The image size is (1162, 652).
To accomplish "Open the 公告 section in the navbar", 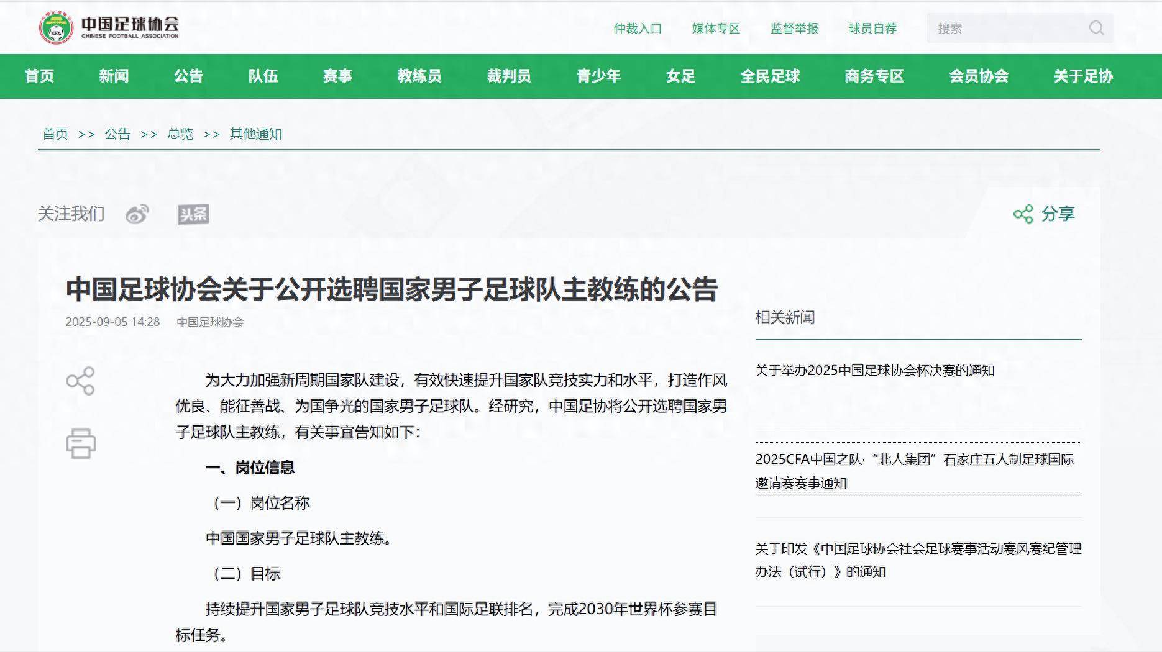I will pos(188,76).
